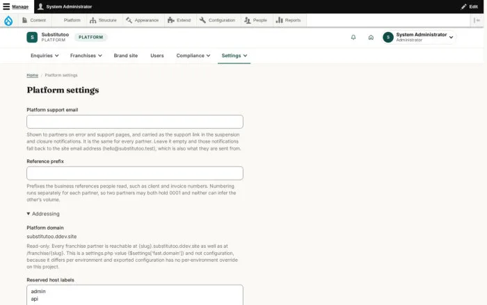Open Structure in admin toolbar
Screen dimensions: 487x305
[x=103, y=20]
